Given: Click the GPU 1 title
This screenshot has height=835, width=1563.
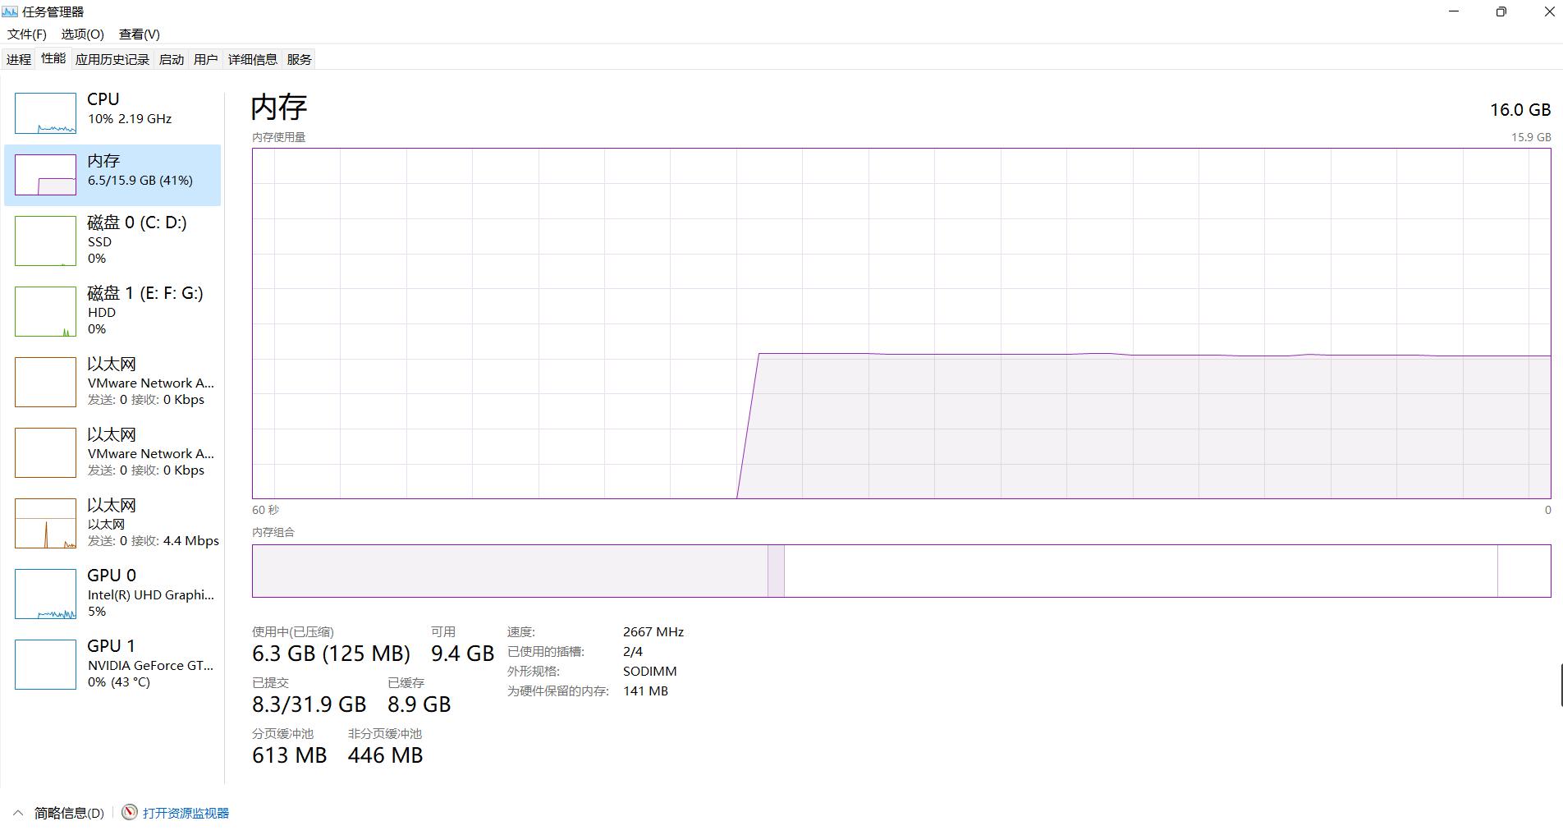Looking at the screenshot, I should click(112, 646).
